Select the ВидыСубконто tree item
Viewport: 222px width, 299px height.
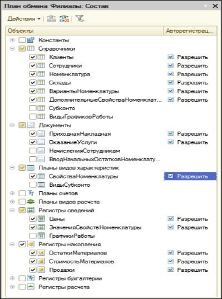pos(70,185)
